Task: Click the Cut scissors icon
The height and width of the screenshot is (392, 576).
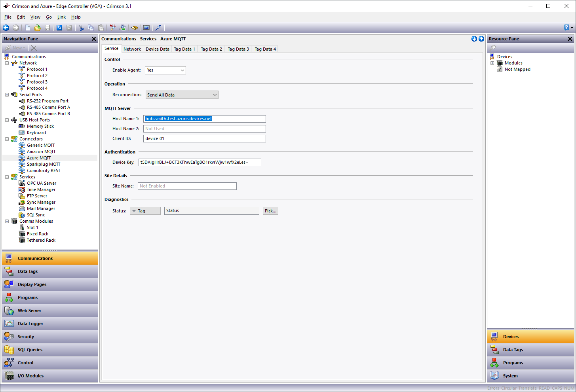Action: pos(81,28)
